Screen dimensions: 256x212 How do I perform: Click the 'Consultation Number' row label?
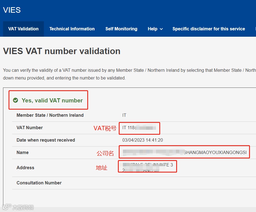click(x=39, y=183)
